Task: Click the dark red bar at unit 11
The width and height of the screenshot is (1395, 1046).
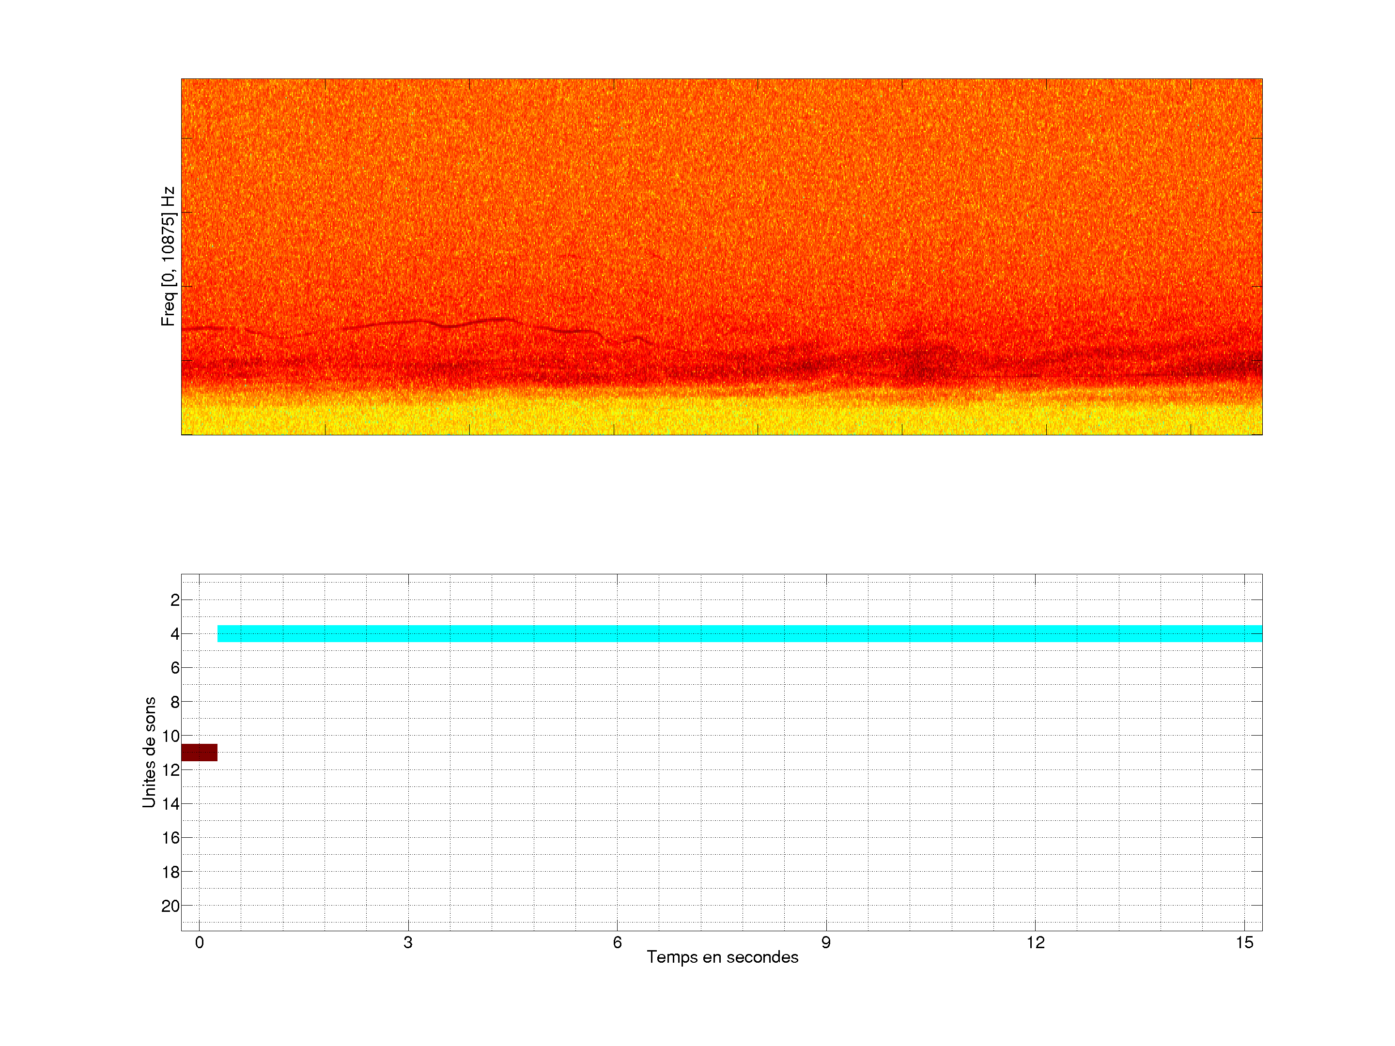Action: pyautogui.click(x=199, y=752)
